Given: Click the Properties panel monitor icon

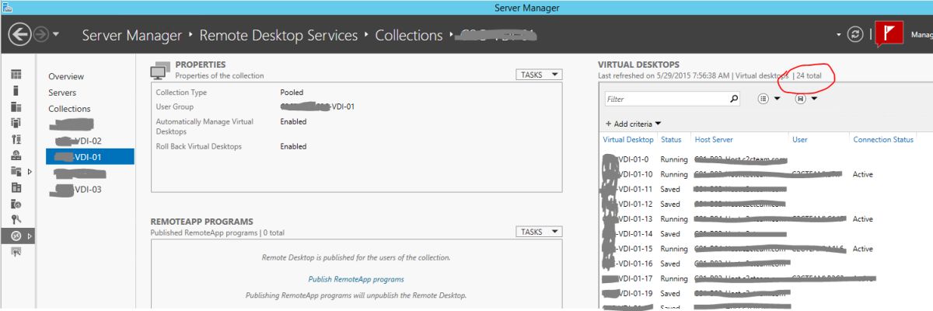Looking at the screenshot, I should point(159,70).
